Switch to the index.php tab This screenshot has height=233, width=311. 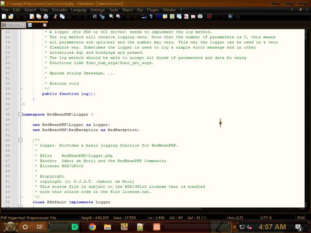point(13,25)
